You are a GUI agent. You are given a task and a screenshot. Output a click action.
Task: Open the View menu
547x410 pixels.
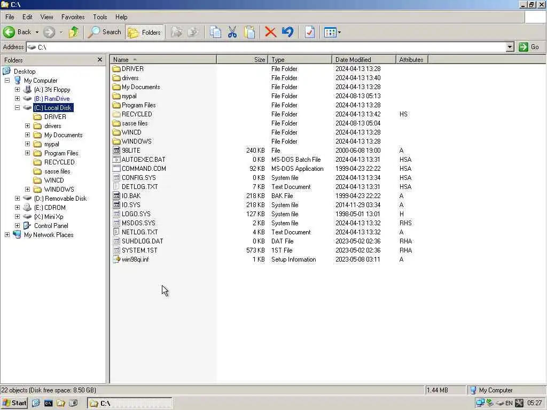pos(47,17)
